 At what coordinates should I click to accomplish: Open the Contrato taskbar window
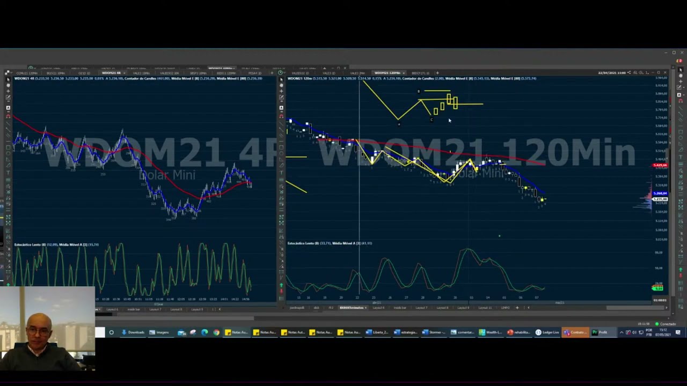pos(575,332)
